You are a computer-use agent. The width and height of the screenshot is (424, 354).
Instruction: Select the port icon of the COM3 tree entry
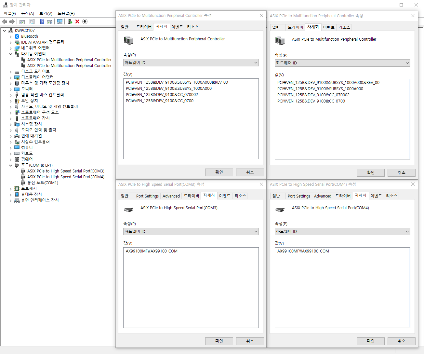tap(23, 171)
